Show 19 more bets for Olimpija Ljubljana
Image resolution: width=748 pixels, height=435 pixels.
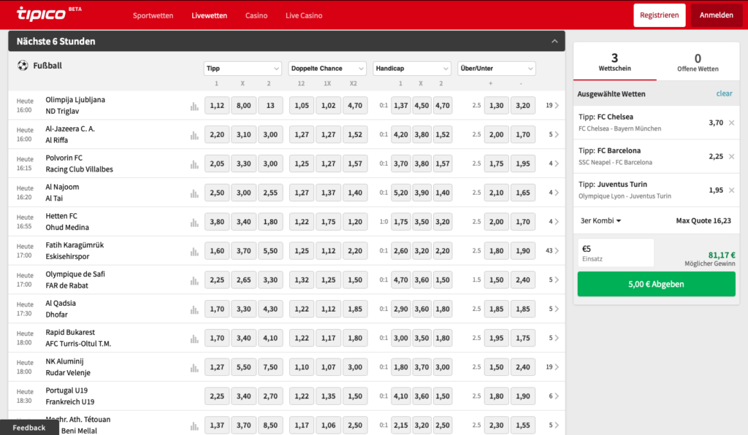[x=552, y=105]
